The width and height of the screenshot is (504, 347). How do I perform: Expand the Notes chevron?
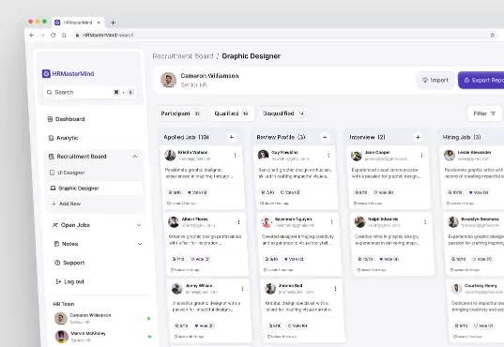140,244
